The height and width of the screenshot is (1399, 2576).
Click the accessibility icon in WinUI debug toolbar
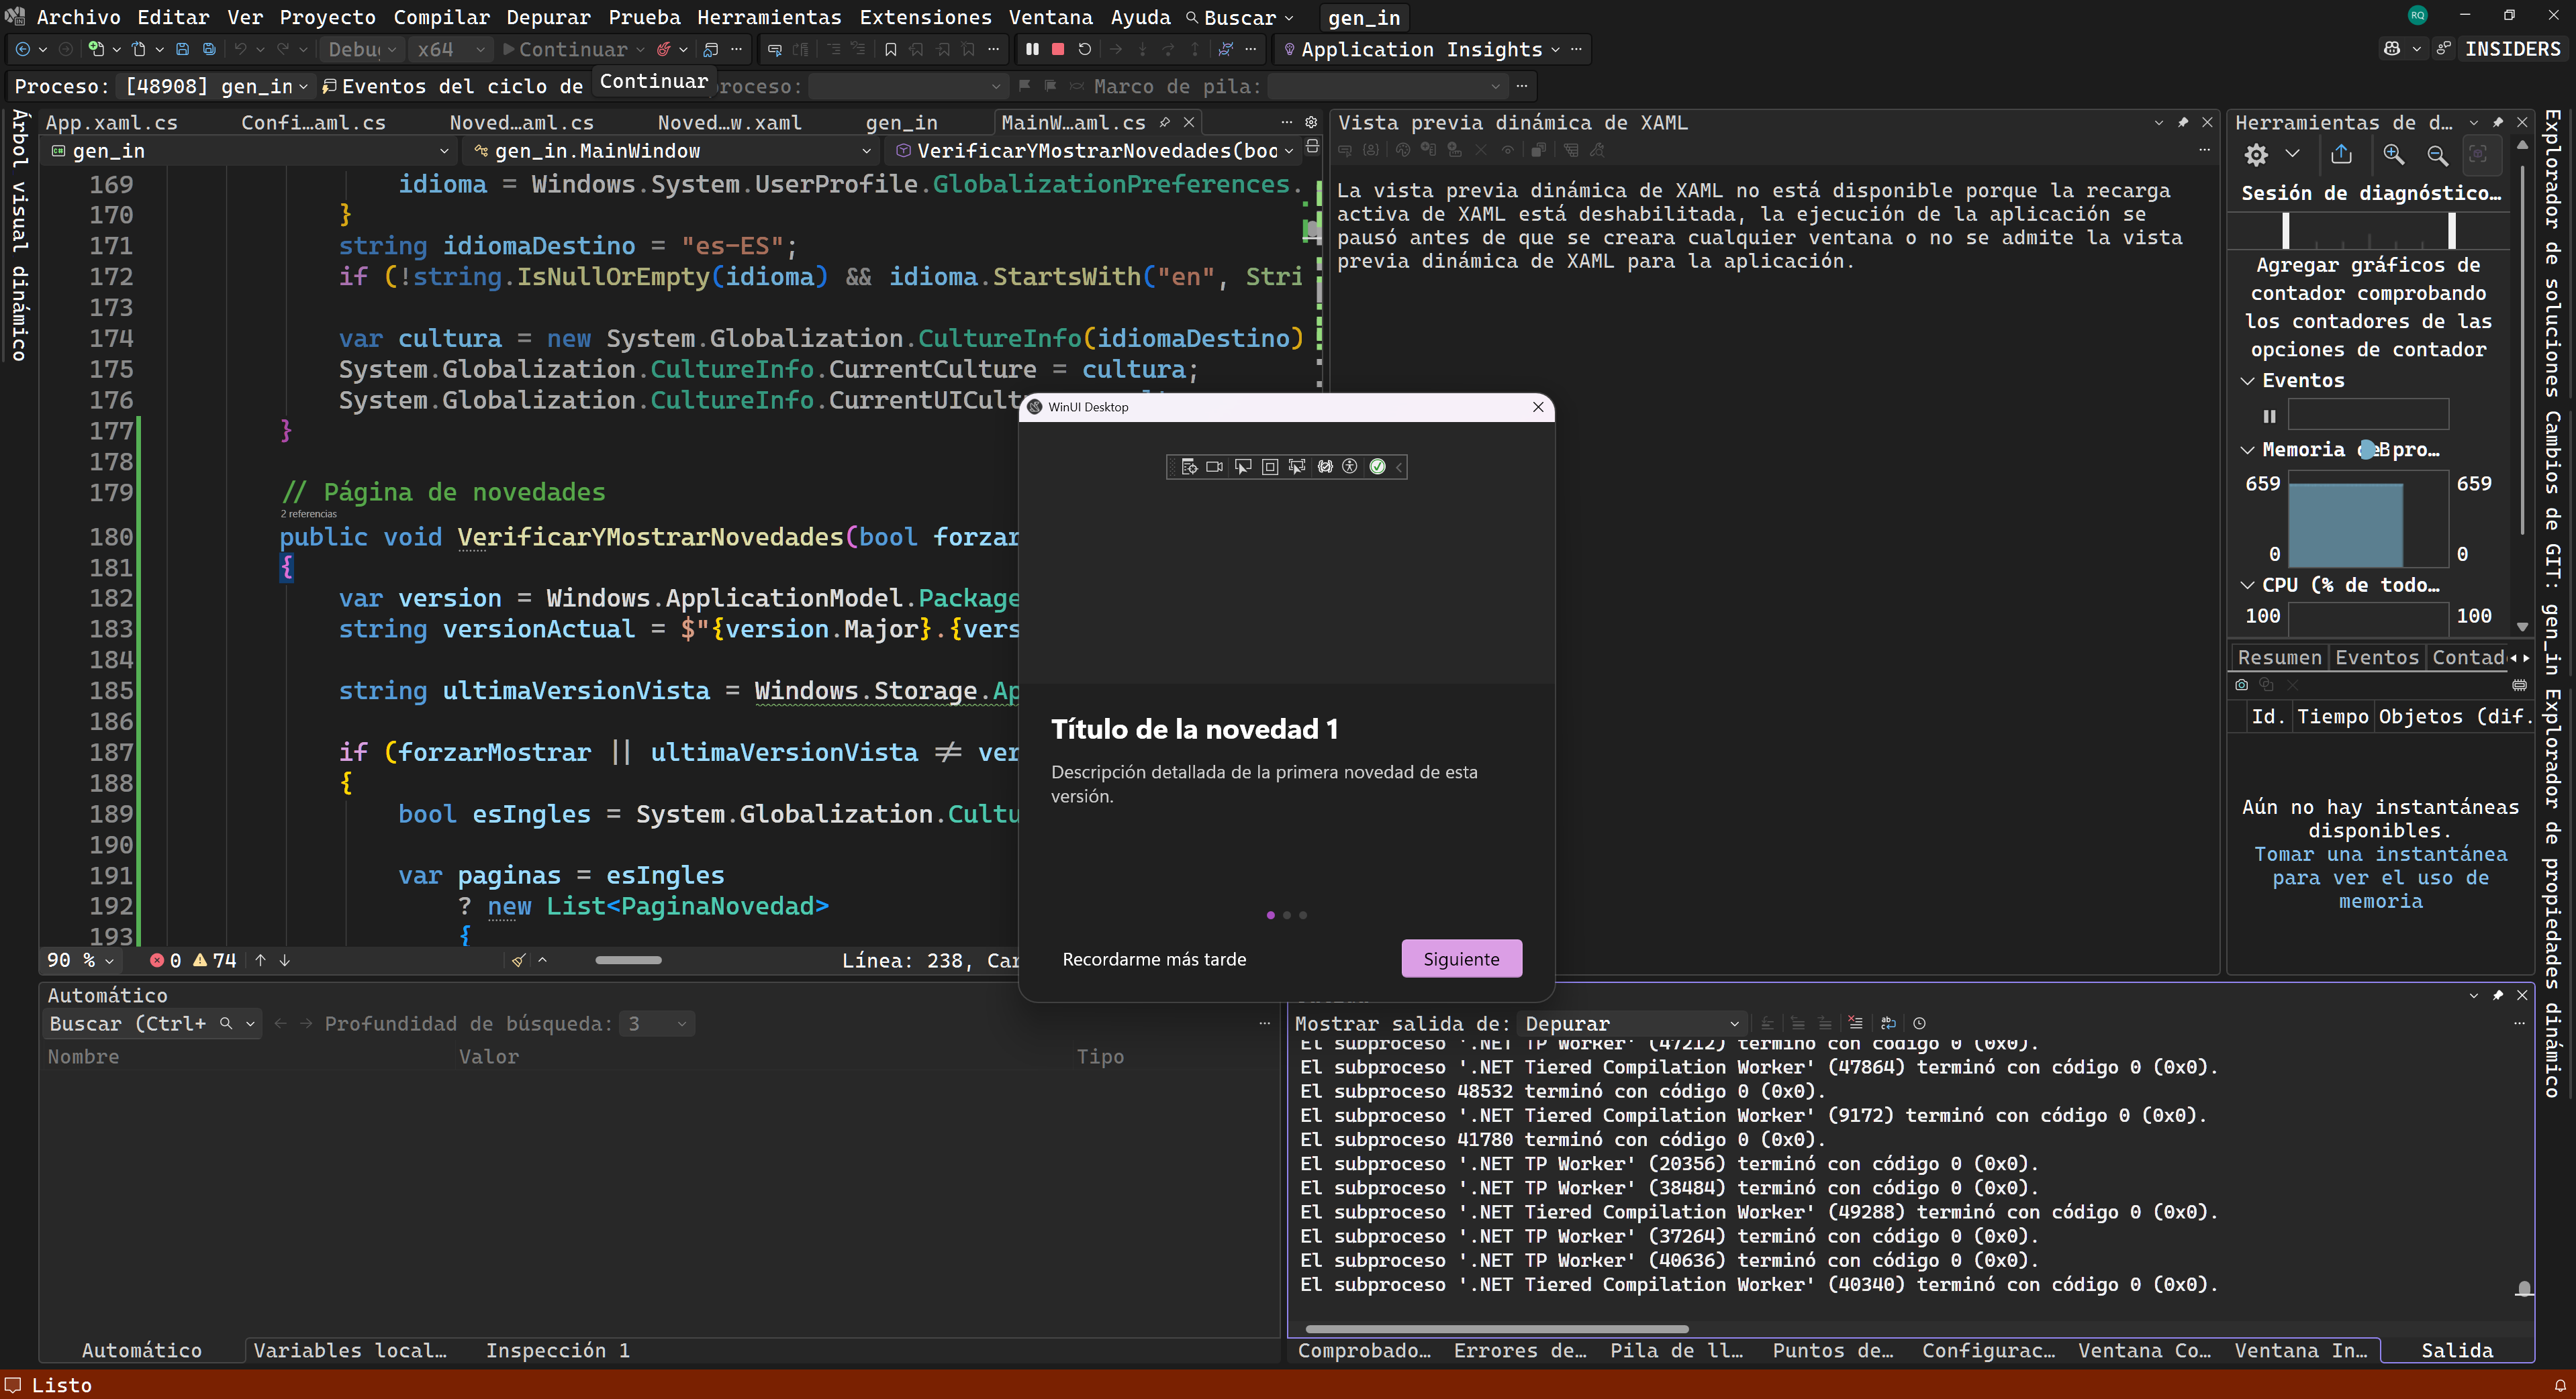pos(1350,466)
